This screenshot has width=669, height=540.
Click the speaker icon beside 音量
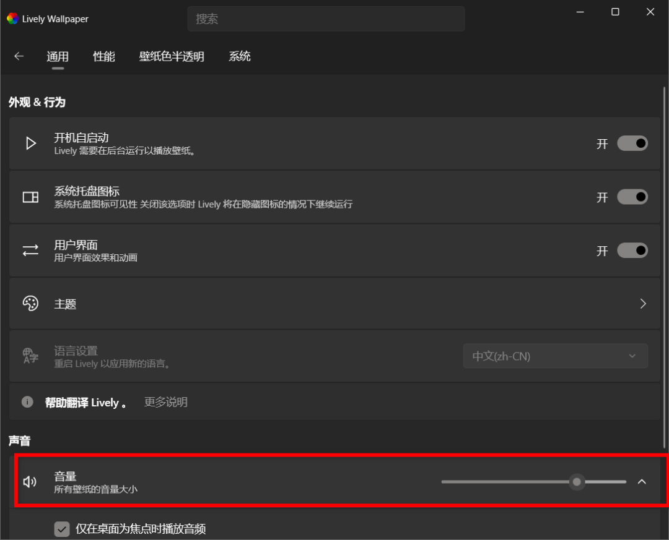point(30,482)
